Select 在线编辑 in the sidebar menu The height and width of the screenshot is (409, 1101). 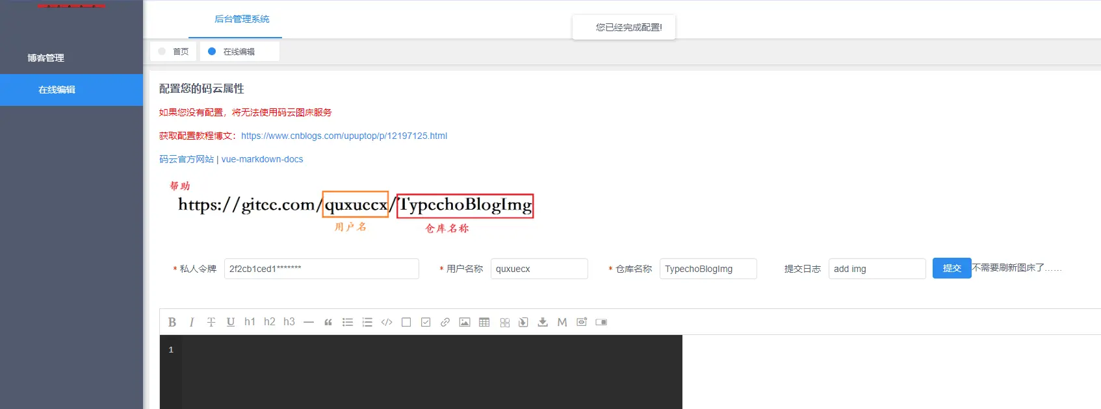[x=71, y=90]
